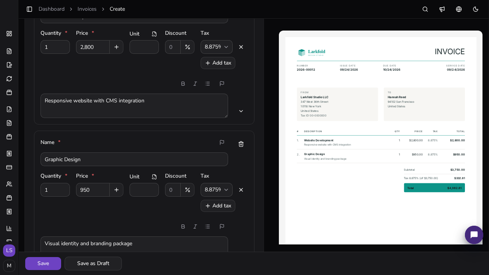
Task: Toggle percent discount type on the 950 item
Action: click(x=188, y=190)
